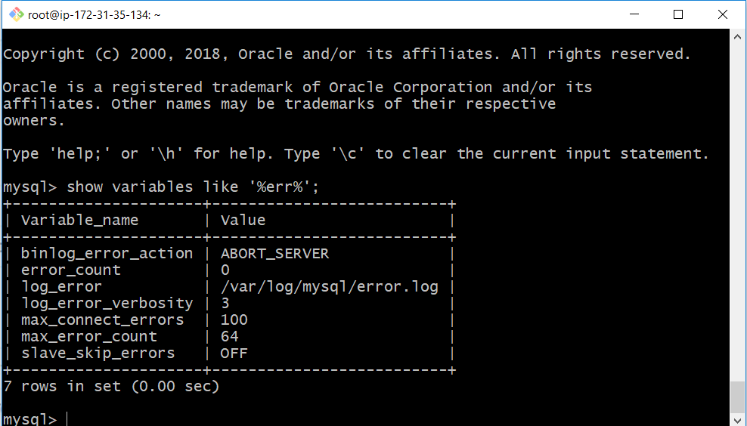Minimize the terminal window
The image size is (747, 426).
(x=634, y=14)
